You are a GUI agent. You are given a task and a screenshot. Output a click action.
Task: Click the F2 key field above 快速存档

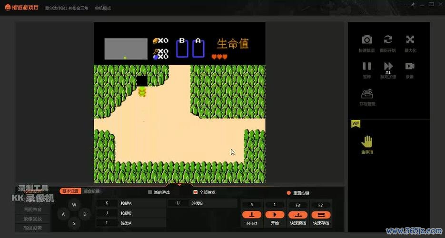point(321,205)
